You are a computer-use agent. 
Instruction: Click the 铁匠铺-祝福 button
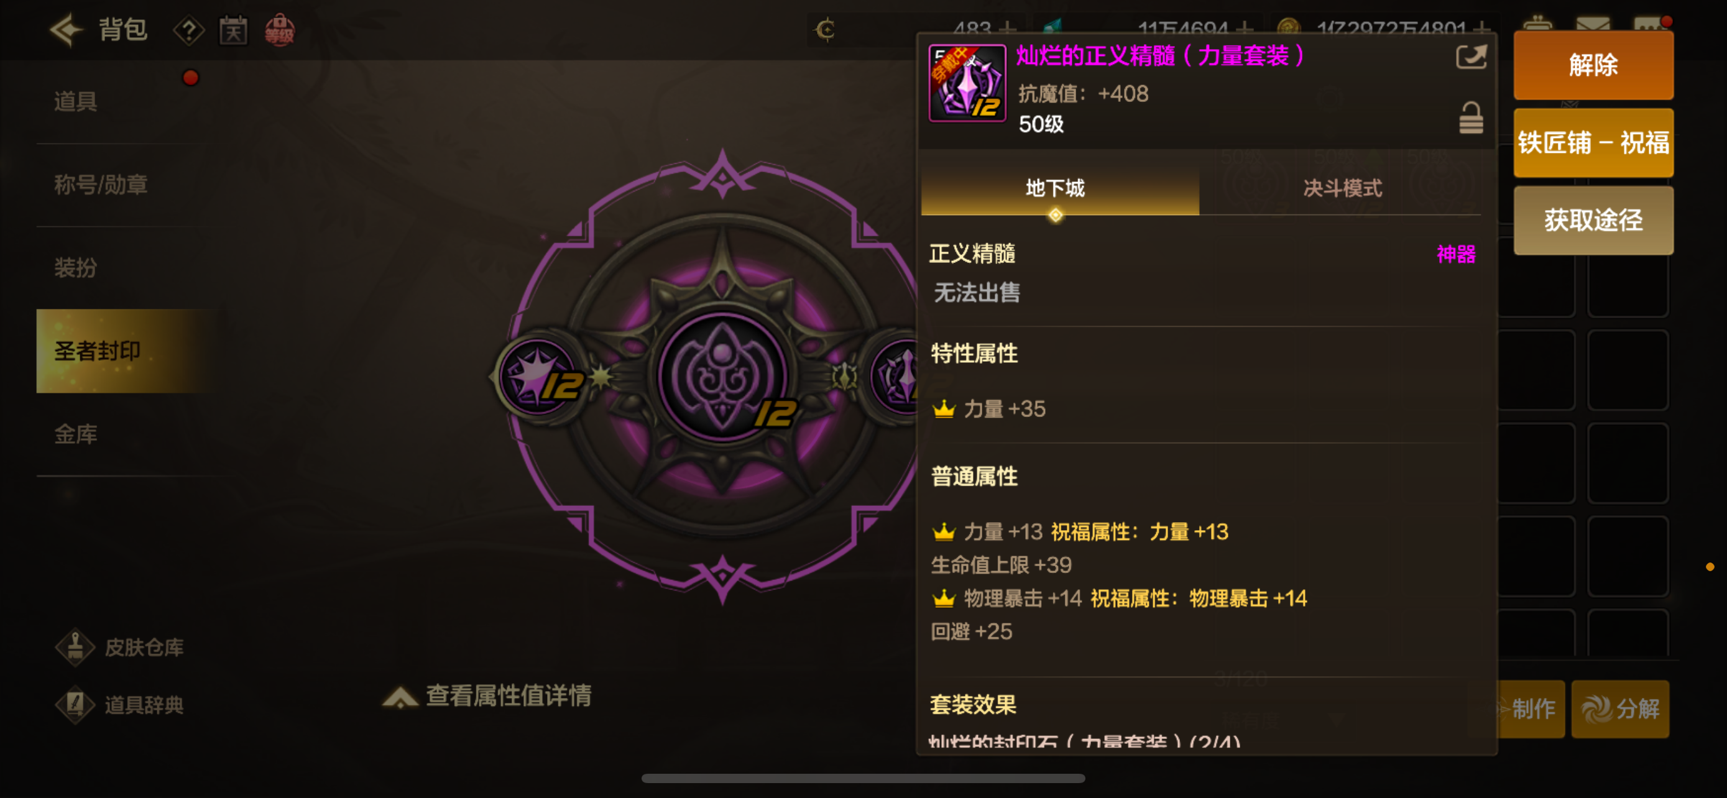[1593, 143]
